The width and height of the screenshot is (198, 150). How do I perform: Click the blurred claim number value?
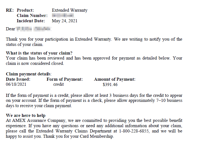[x=63, y=16]
